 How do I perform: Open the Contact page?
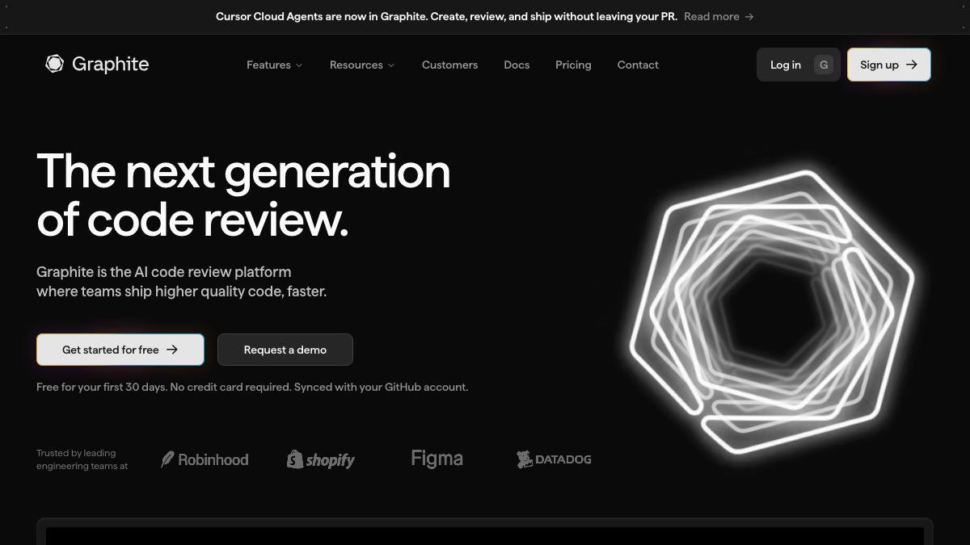click(x=638, y=65)
